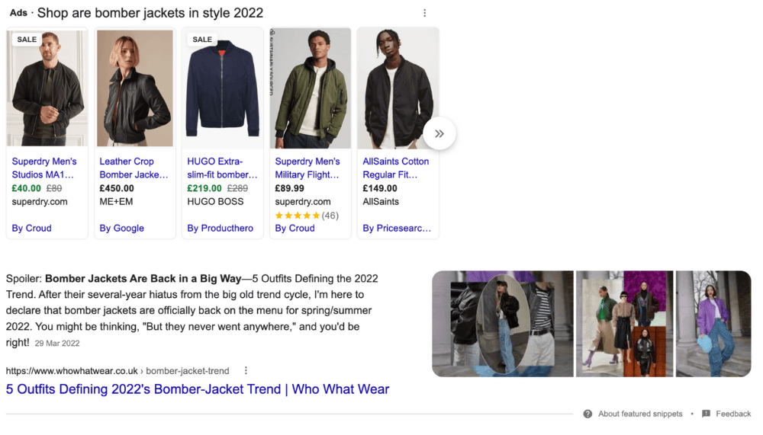Screen dimensions: 763x435
Task: Open the purple jacket snippet photo
Action: [713, 324]
